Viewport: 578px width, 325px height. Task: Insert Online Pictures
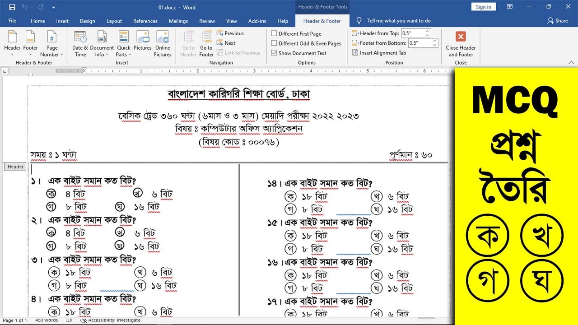pyautogui.click(x=163, y=44)
